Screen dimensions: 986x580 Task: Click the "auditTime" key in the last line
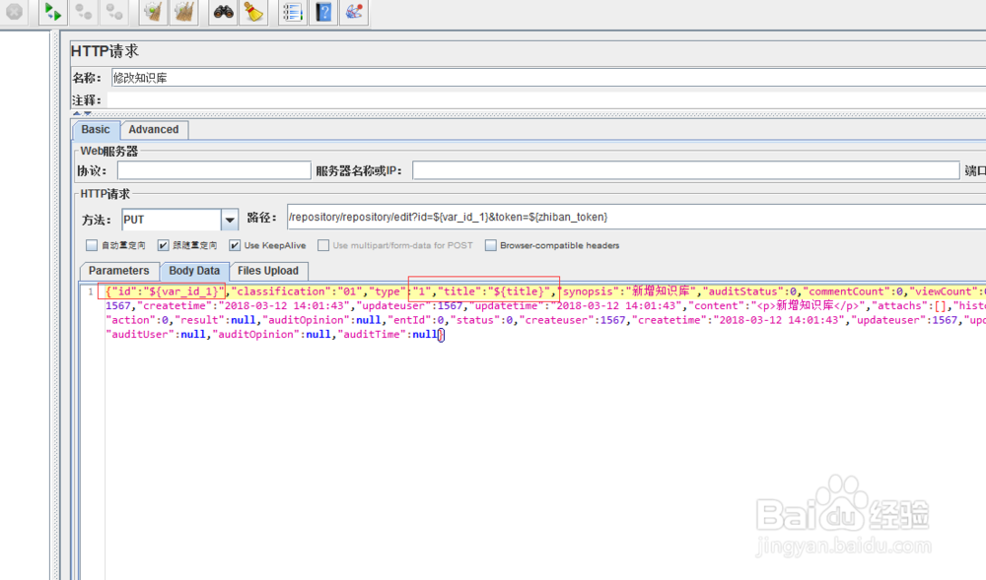[372, 335]
